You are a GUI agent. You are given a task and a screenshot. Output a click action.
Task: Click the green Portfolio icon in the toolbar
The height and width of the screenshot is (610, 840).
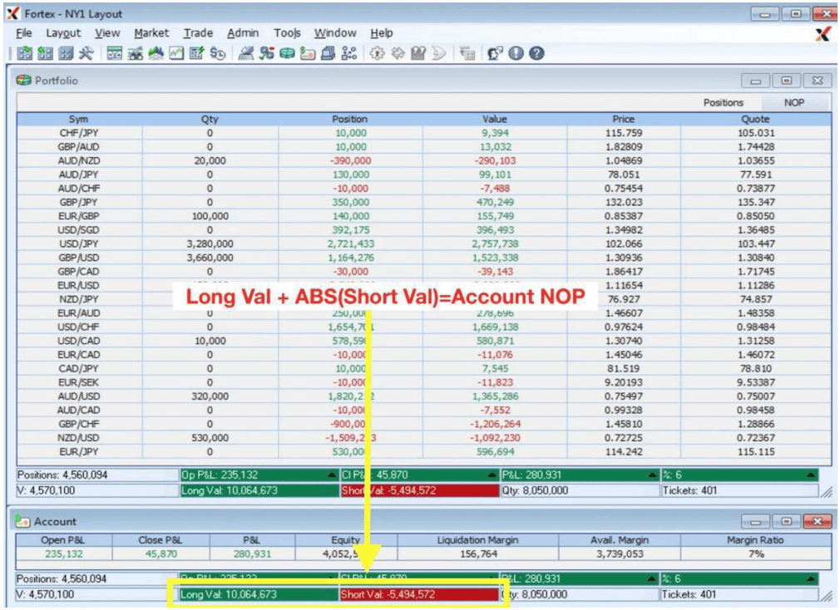point(287,53)
